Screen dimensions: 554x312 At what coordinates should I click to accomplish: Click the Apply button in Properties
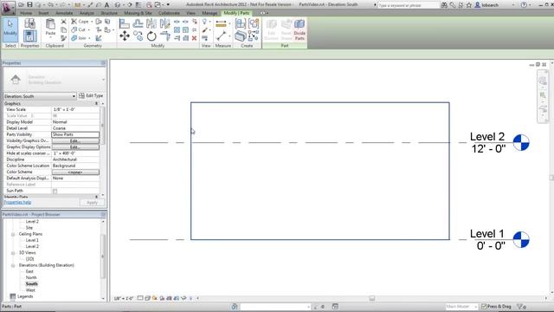point(92,203)
